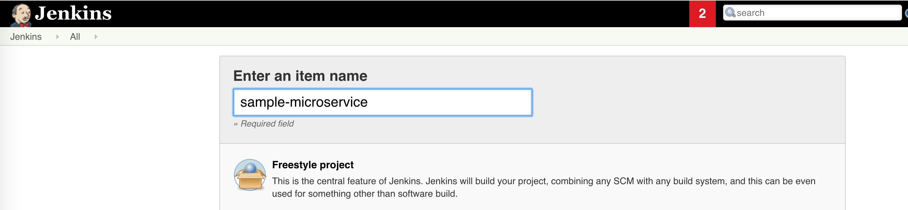
Task: Go to the Jenkins breadcrumb
Action: [x=26, y=37]
